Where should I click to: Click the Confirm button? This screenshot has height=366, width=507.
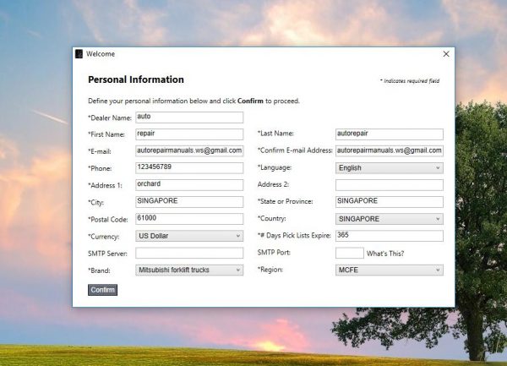coord(102,290)
